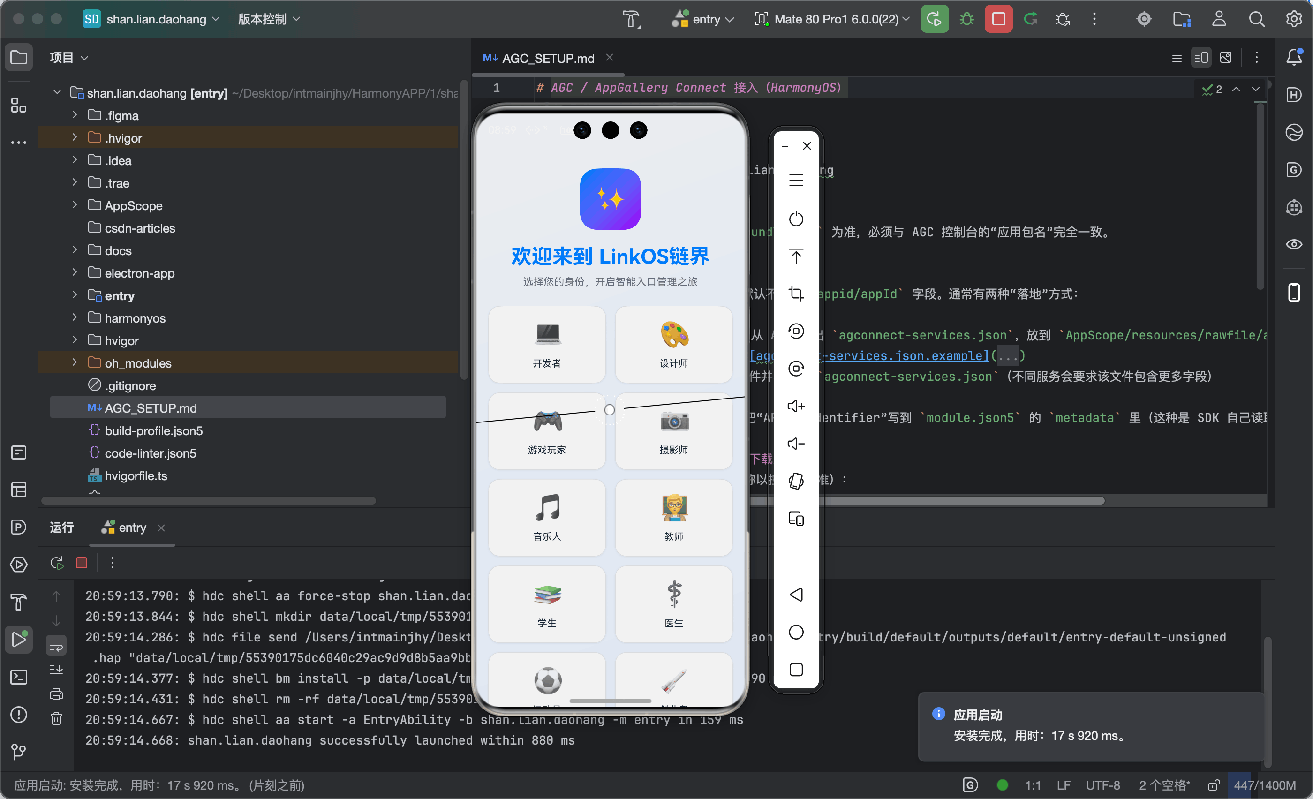
Task: Open the Structure tool window icon
Action: pos(19,105)
